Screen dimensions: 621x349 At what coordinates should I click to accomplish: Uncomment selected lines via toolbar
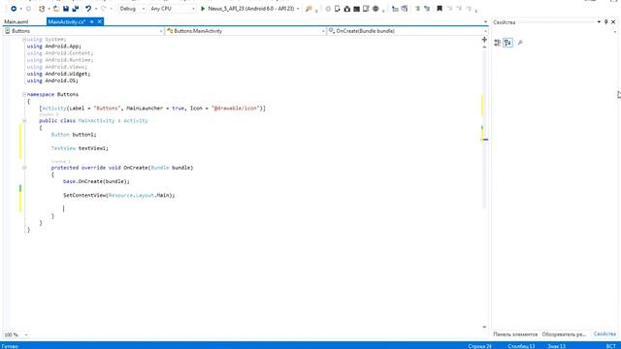(427, 9)
